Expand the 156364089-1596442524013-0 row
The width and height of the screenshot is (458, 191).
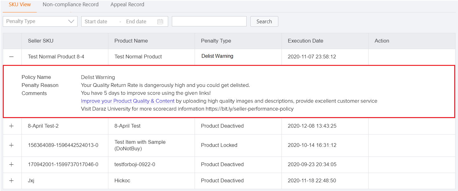(12, 145)
